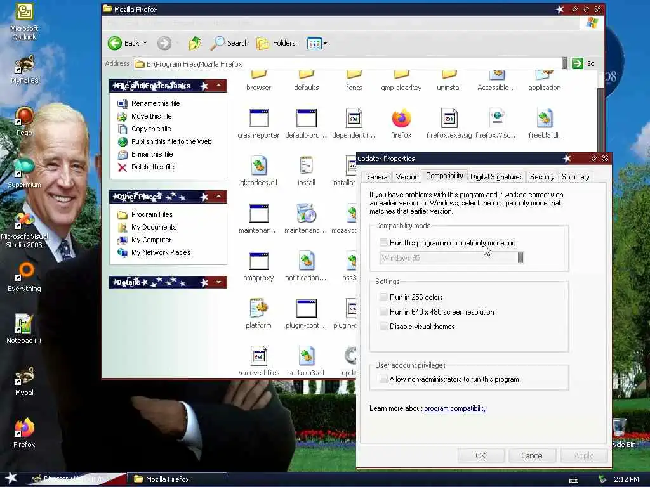Launch Everything search shortcut

[24, 276]
